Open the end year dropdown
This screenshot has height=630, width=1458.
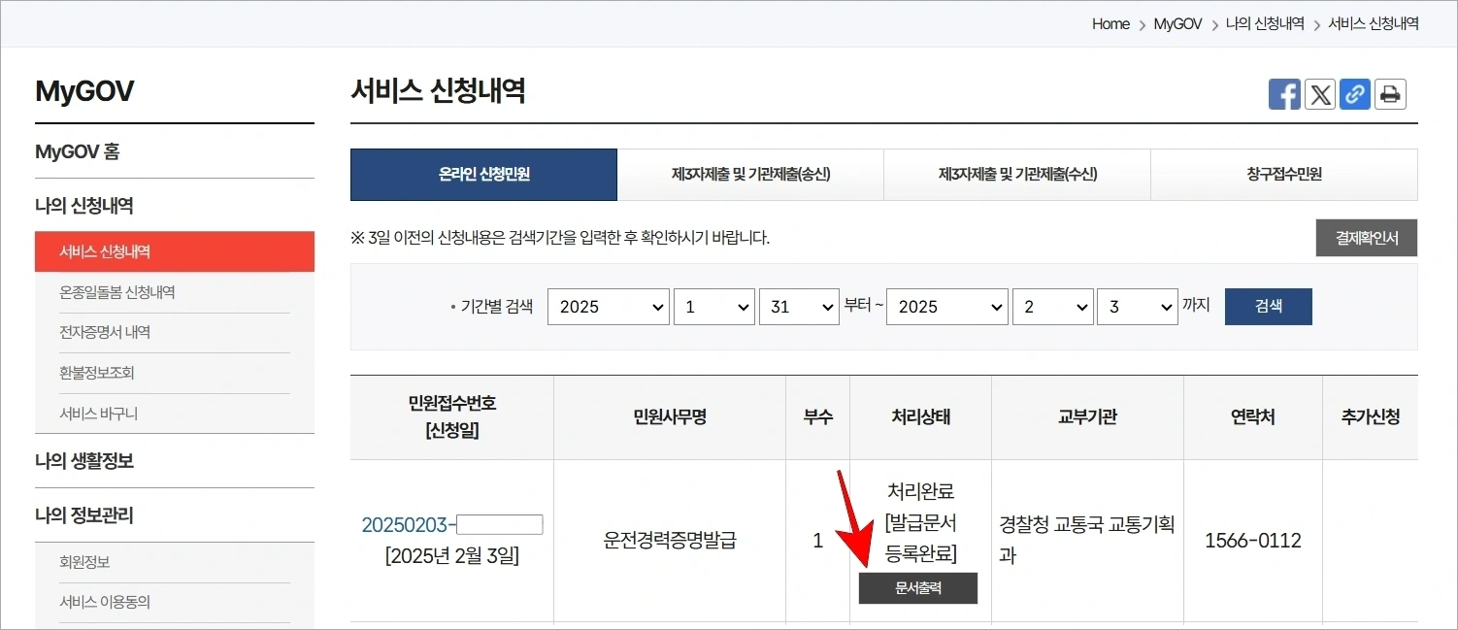(x=946, y=306)
